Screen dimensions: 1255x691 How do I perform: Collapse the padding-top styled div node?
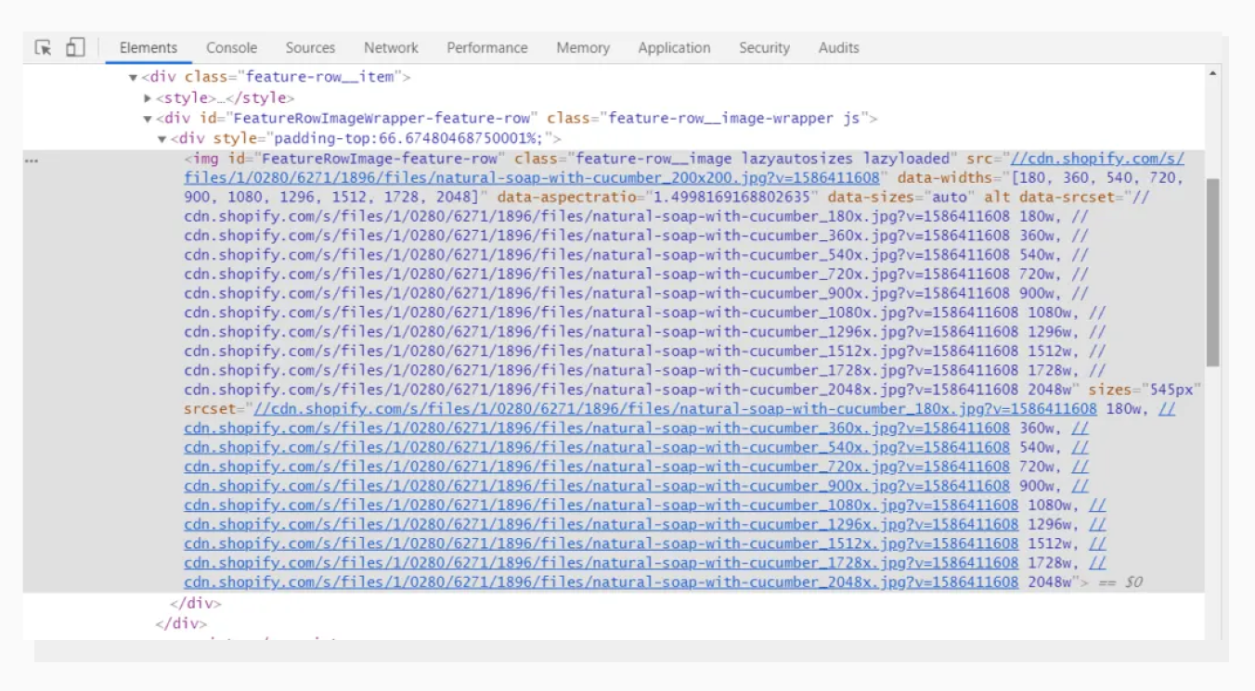point(162,138)
